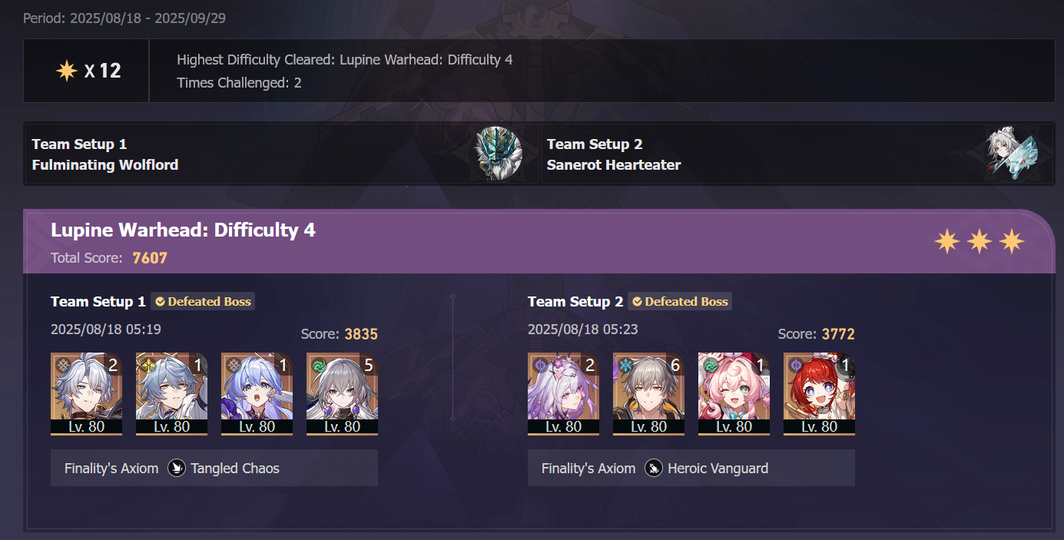The image size is (1064, 540).
Task: Click the Heroic Vanguard buff icon
Action: pos(654,468)
